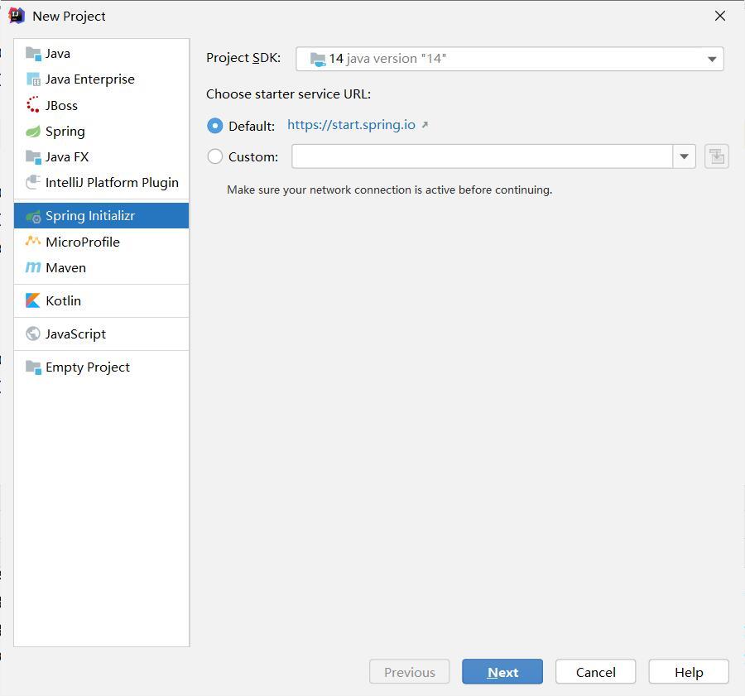Choose Empty Project entry
The image size is (745, 696).
(x=101, y=367)
